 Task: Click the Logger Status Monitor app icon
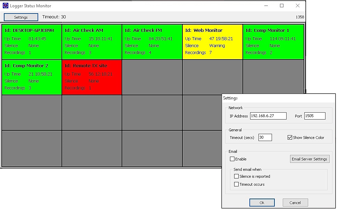tap(6, 6)
